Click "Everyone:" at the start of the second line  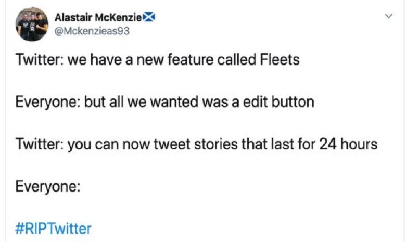pos(48,101)
